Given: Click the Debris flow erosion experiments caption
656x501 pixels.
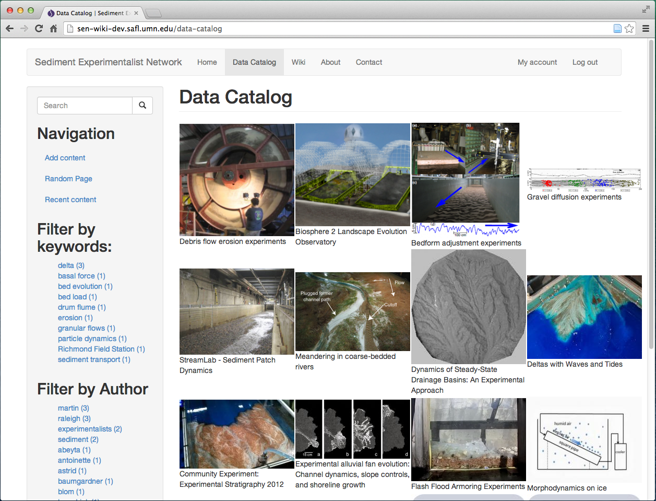Looking at the screenshot, I should [233, 241].
